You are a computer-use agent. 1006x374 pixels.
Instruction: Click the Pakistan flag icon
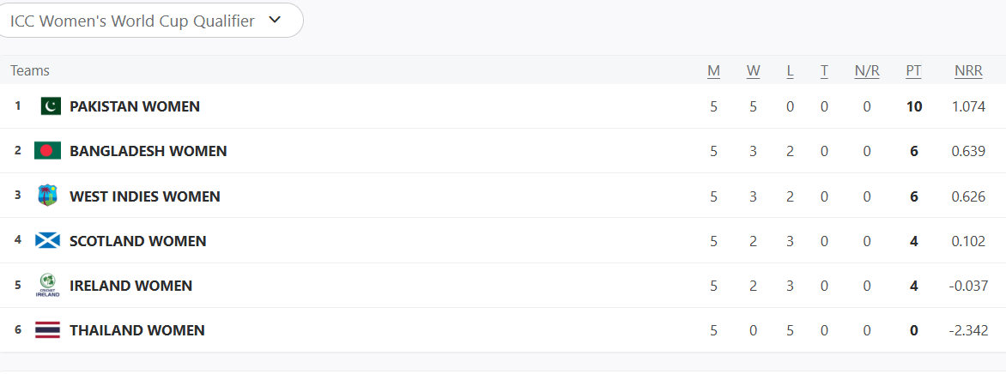click(50, 106)
